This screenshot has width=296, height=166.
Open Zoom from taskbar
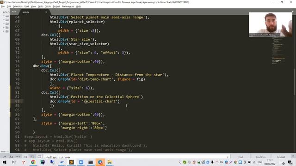click(81, 162)
